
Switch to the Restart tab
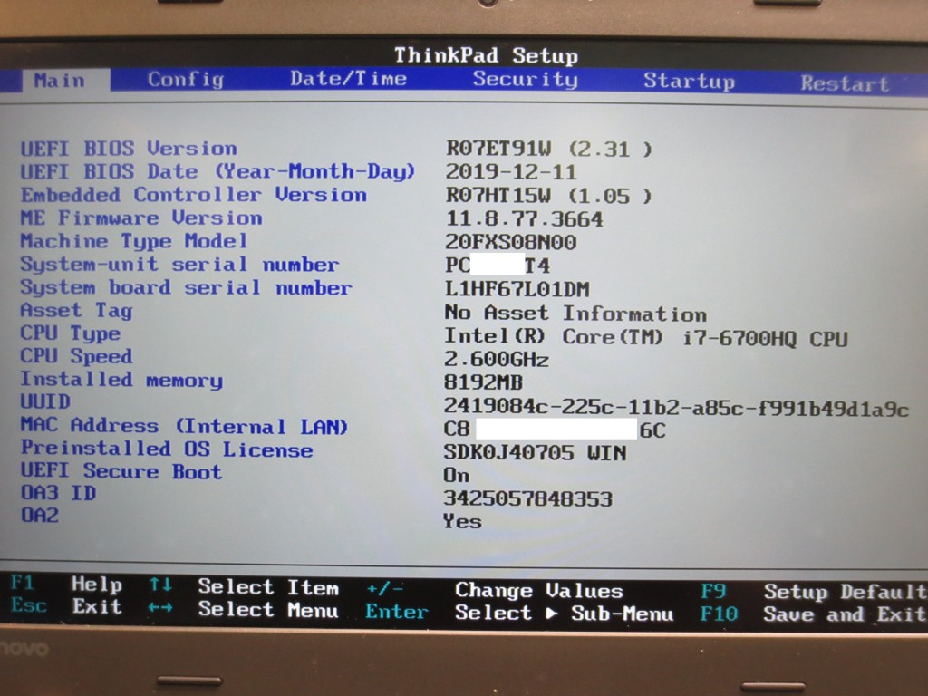(845, 83)
